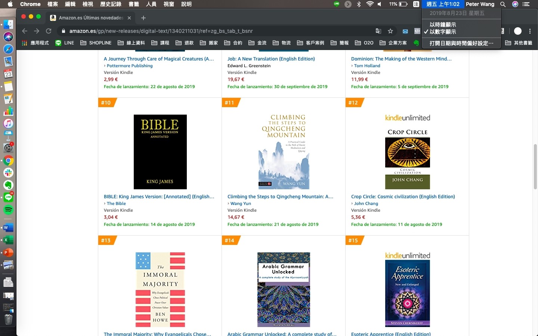Close the Amazon.es Últimas novedades tab

tap(129, 18)
